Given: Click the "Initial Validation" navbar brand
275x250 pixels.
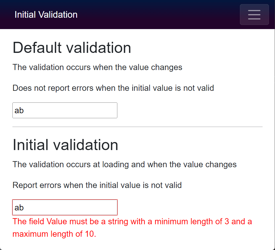Looking at the screenshot, I should pos(46,15).
